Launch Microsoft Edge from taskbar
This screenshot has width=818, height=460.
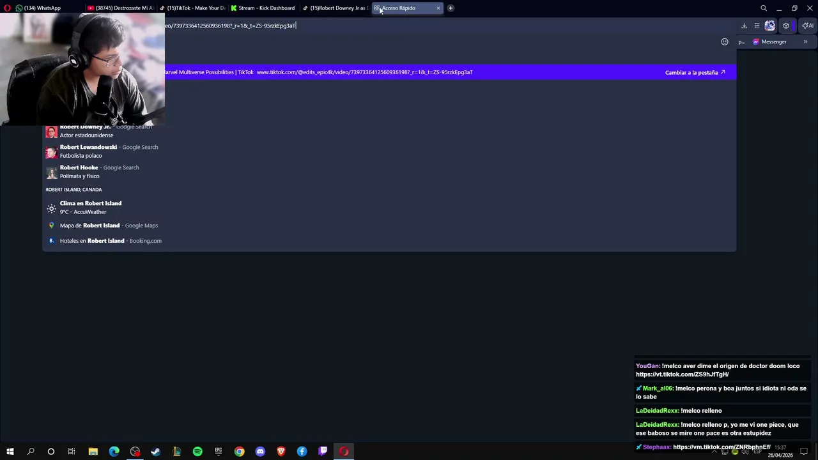(114, 452)
